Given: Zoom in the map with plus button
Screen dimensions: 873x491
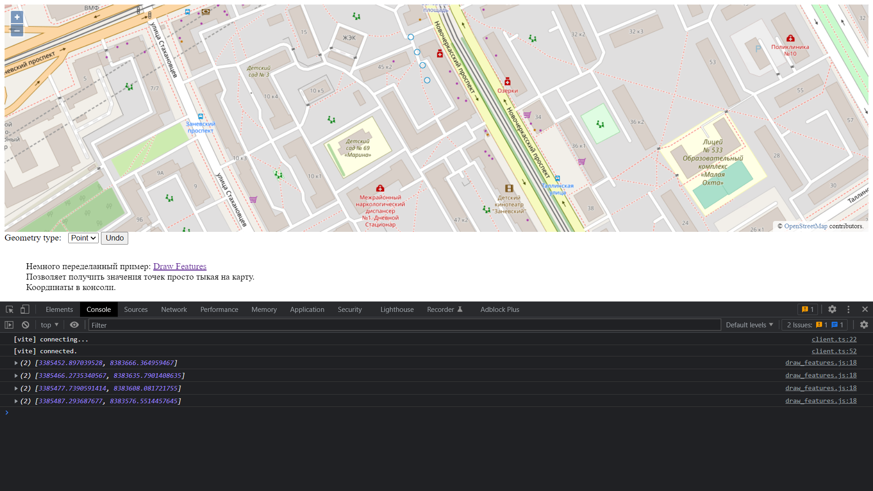Looking at the screenshot, I should tap(17, 17).
